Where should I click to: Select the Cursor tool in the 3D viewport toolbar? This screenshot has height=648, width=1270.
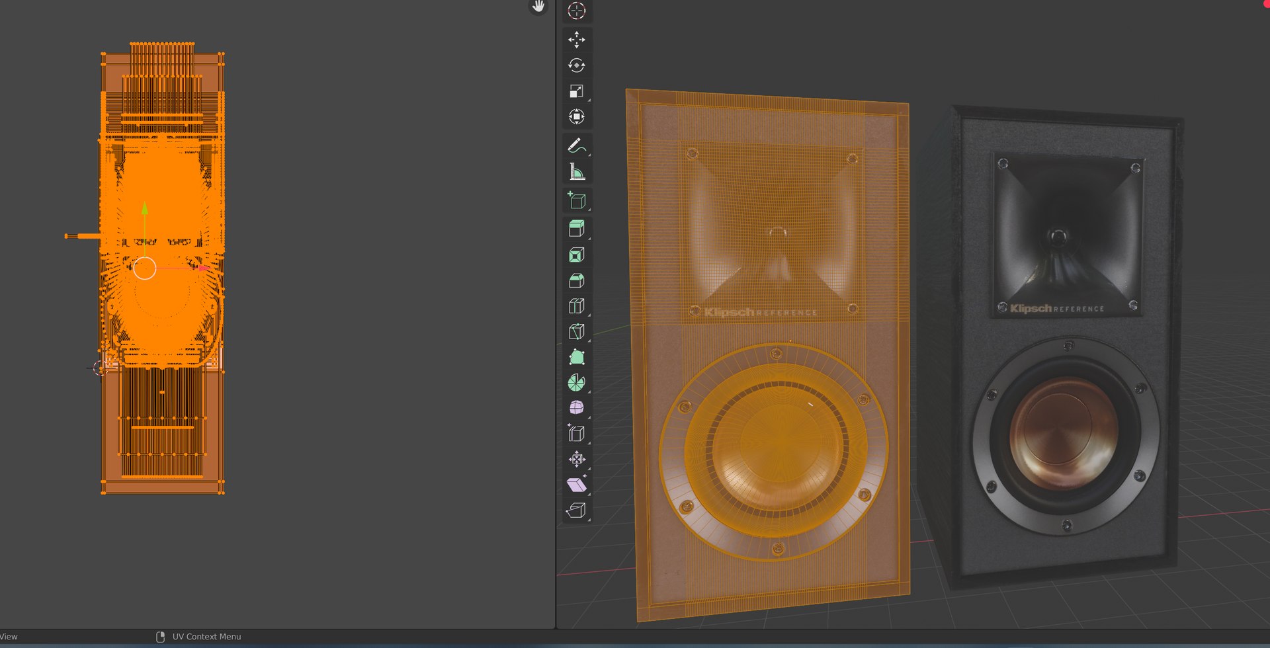pos(577,11)
